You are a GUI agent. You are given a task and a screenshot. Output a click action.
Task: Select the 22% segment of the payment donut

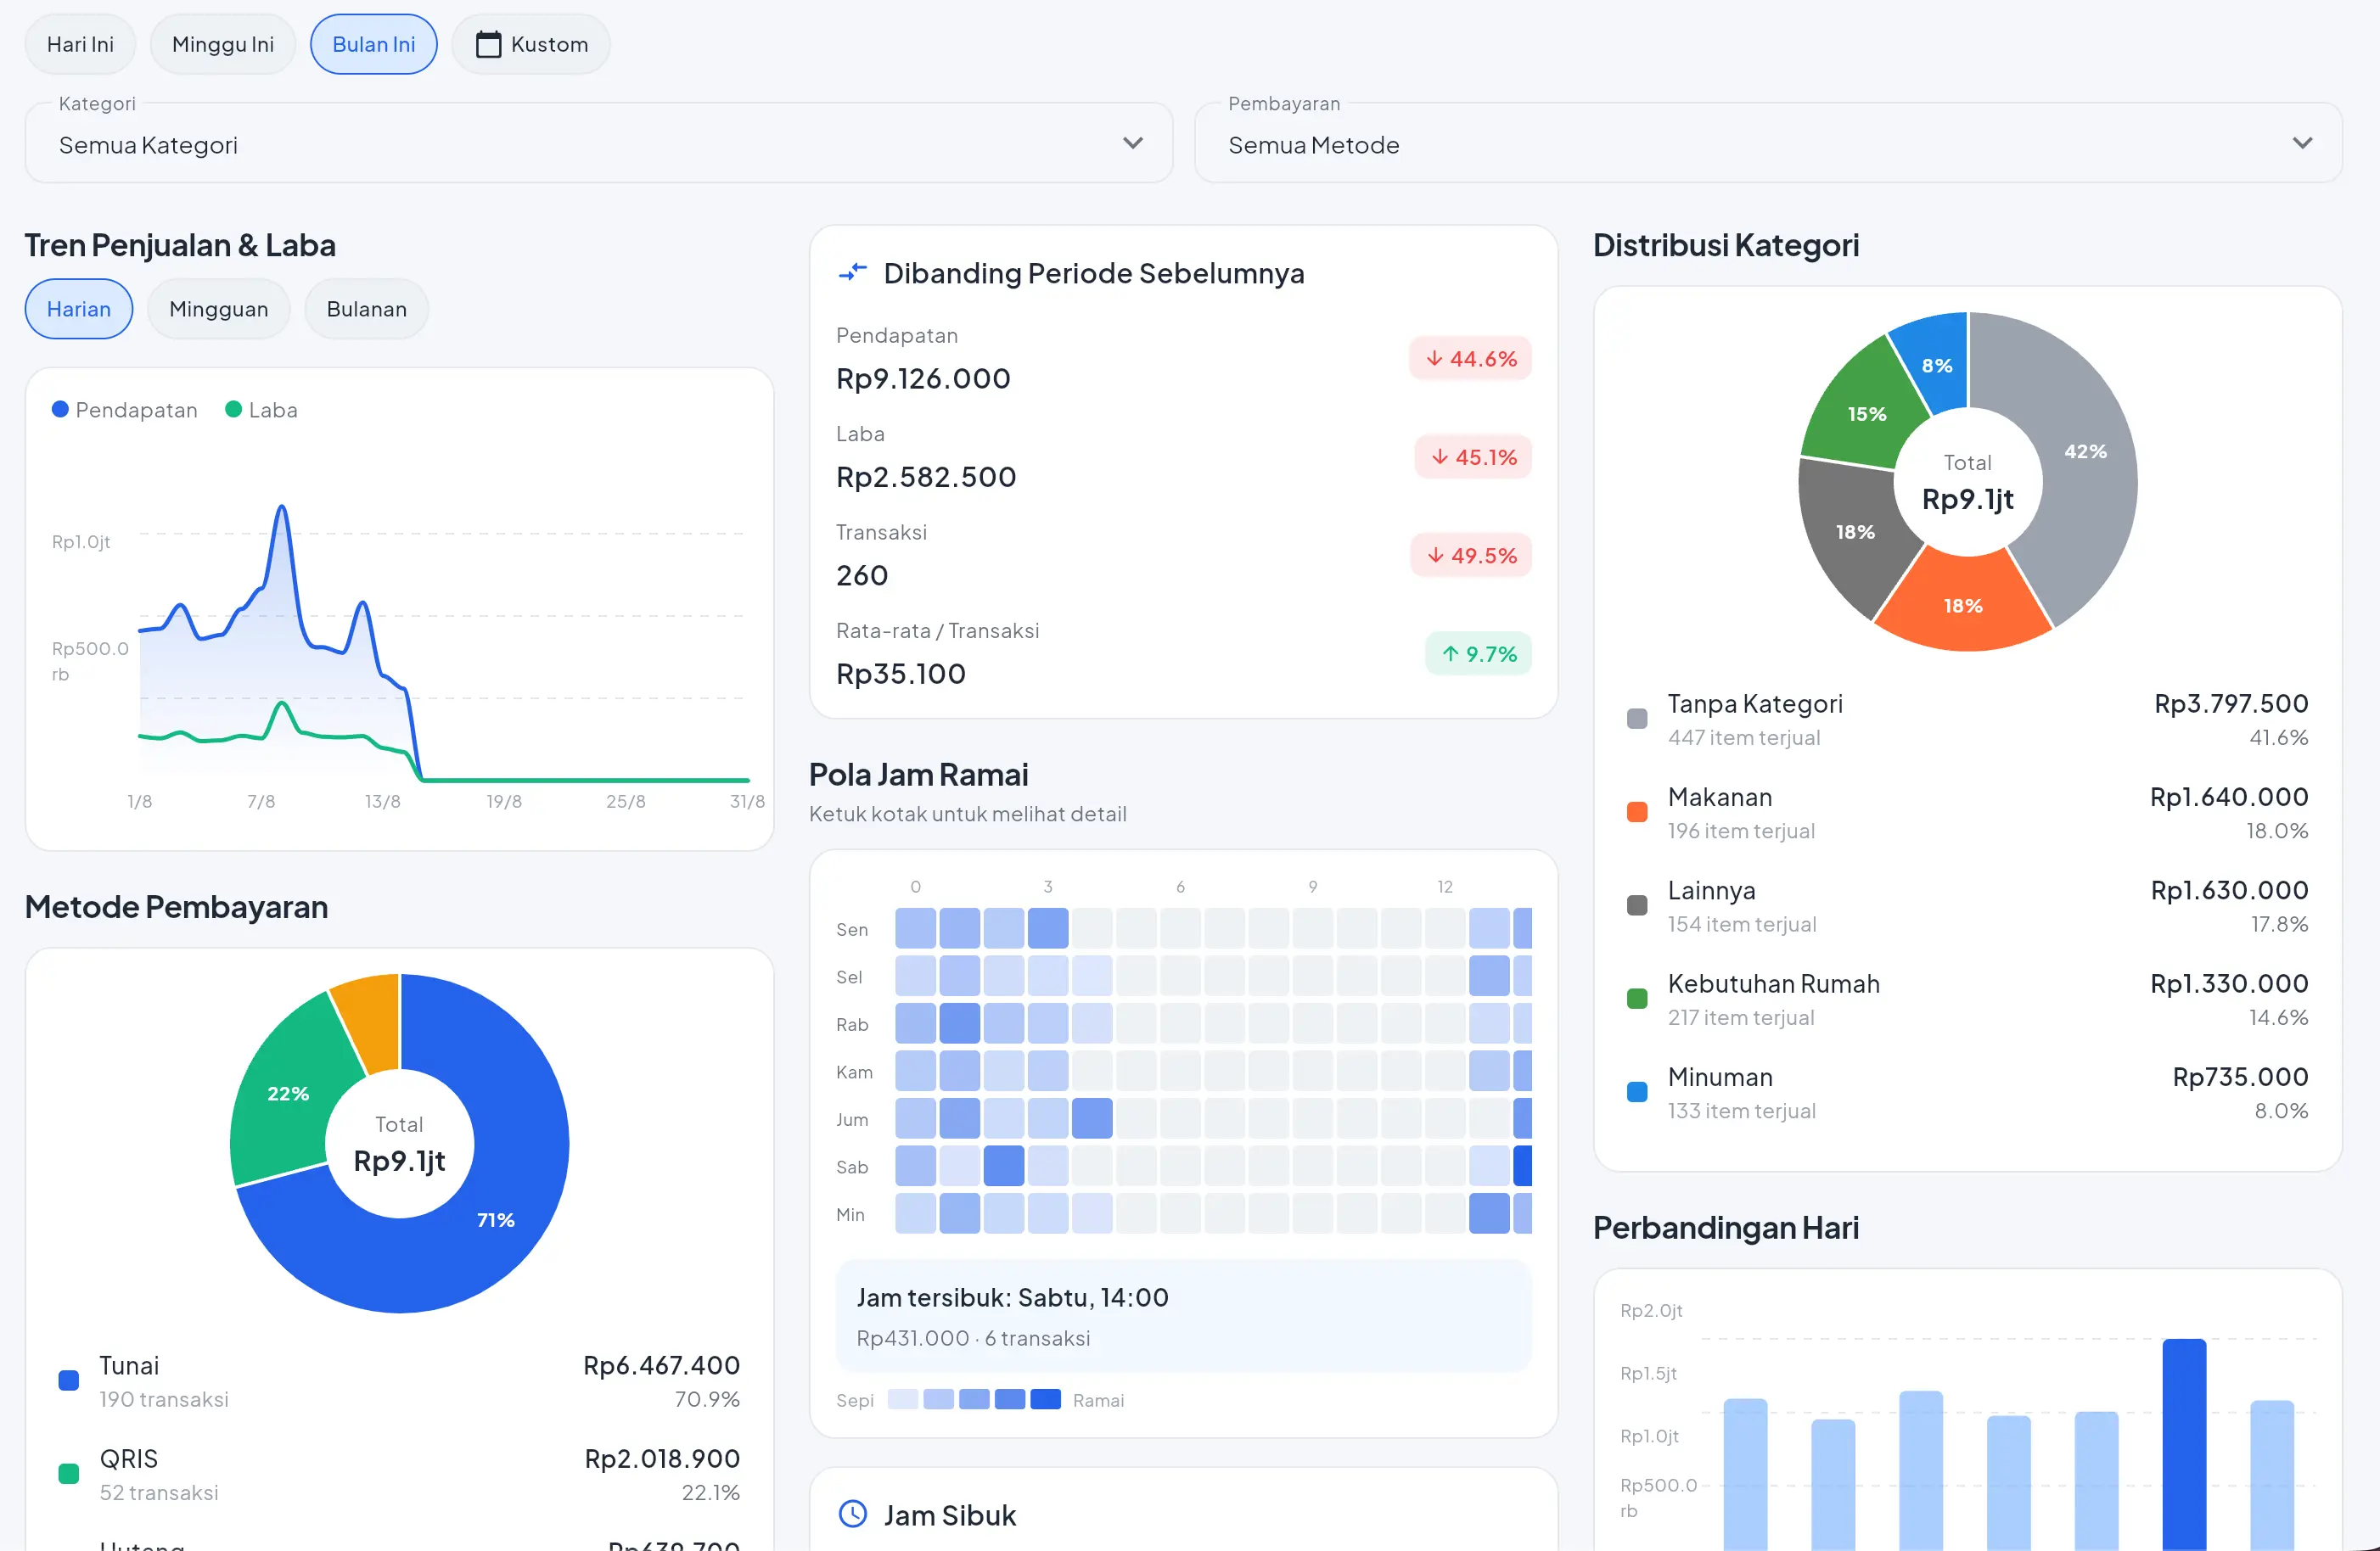click(288, 1094)
